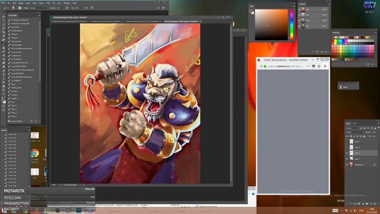The width and height of the screenshot is (380, 214).
Task: Select the Eyedropper tool
Action: (x=4, y=36)
